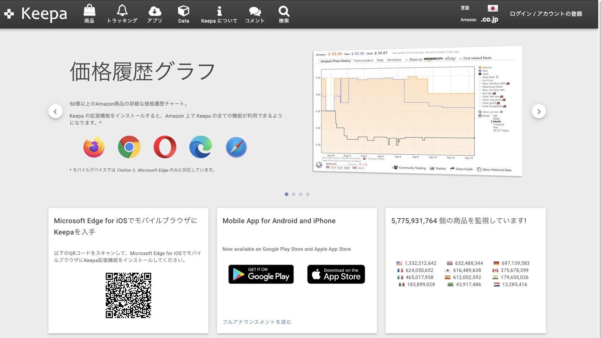
Task: Select the second carousel pagination dot
Action: (294, 194)
